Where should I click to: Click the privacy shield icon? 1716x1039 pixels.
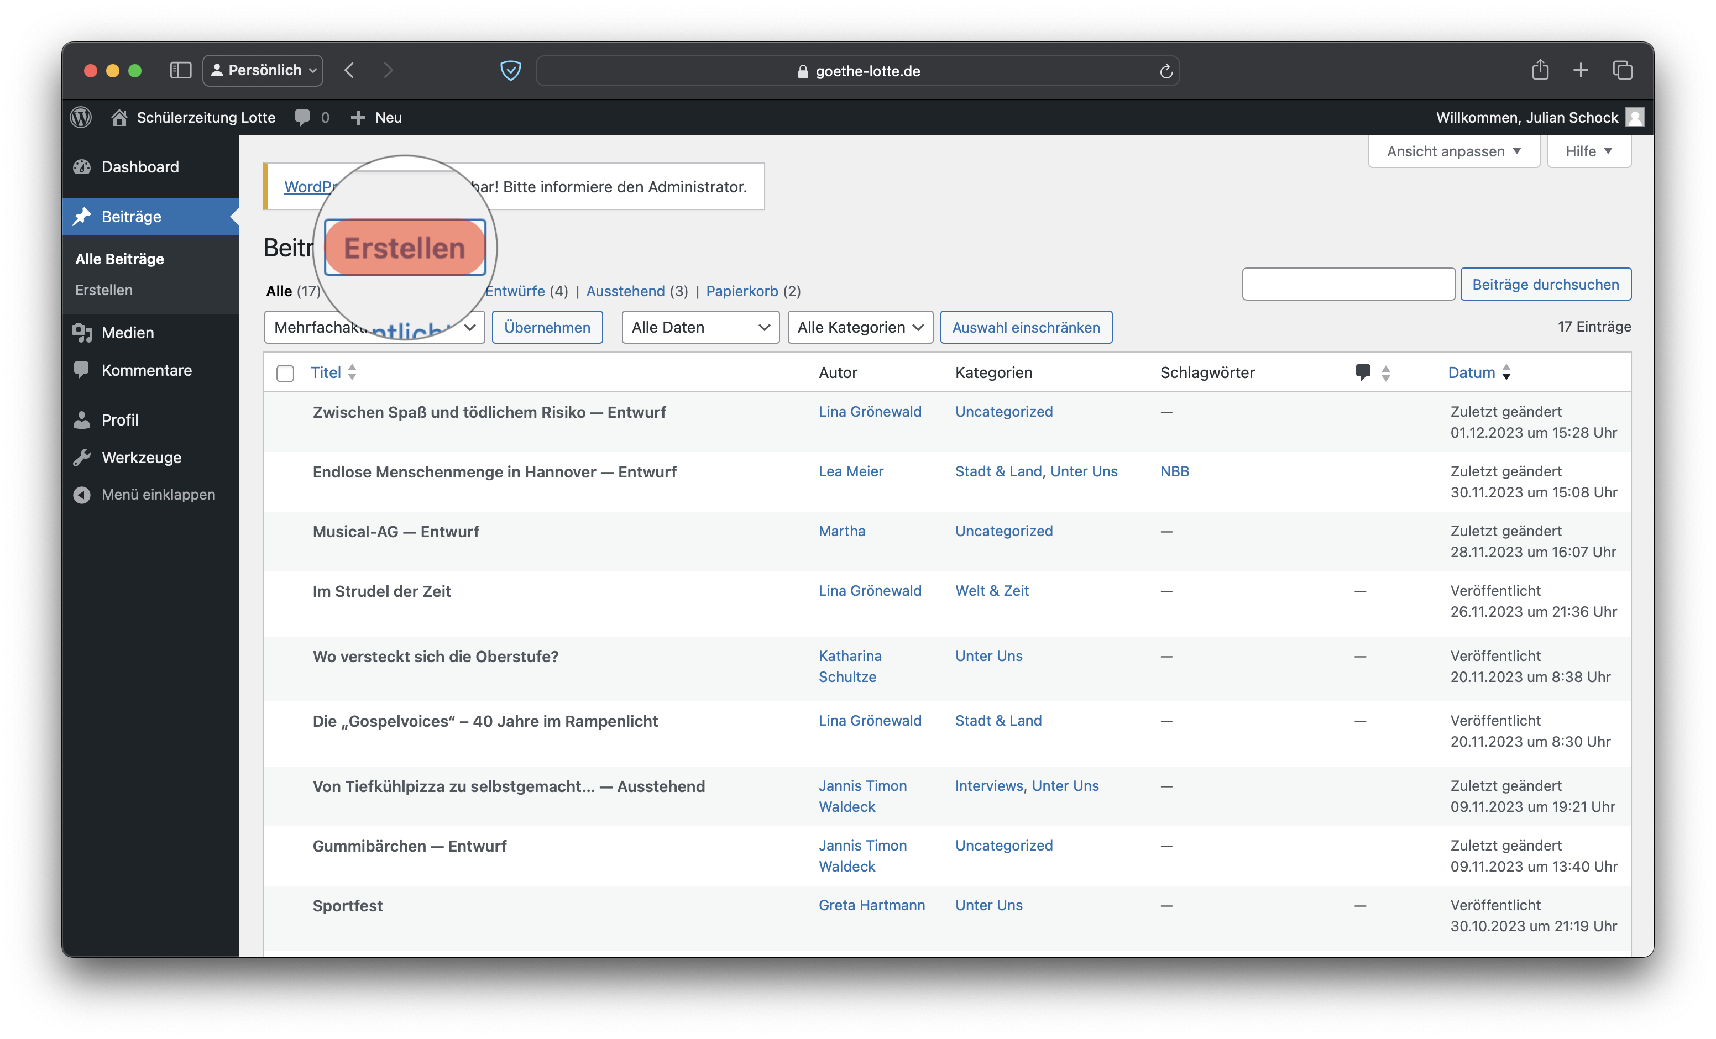(510, 70)
